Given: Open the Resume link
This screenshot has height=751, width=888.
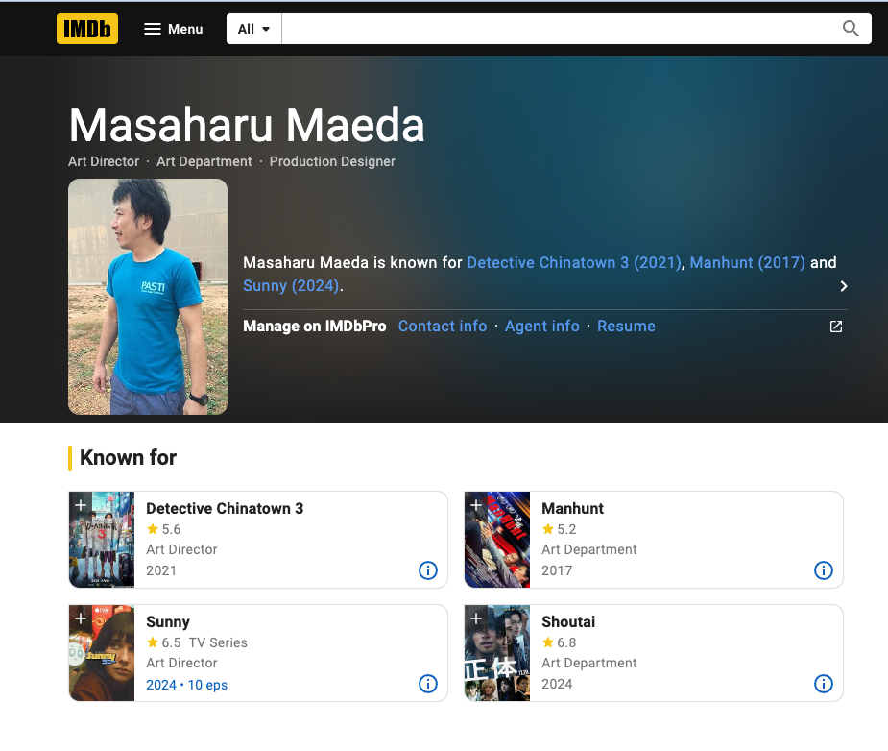Looking at the screenshot, I should (x=626, y=327).
